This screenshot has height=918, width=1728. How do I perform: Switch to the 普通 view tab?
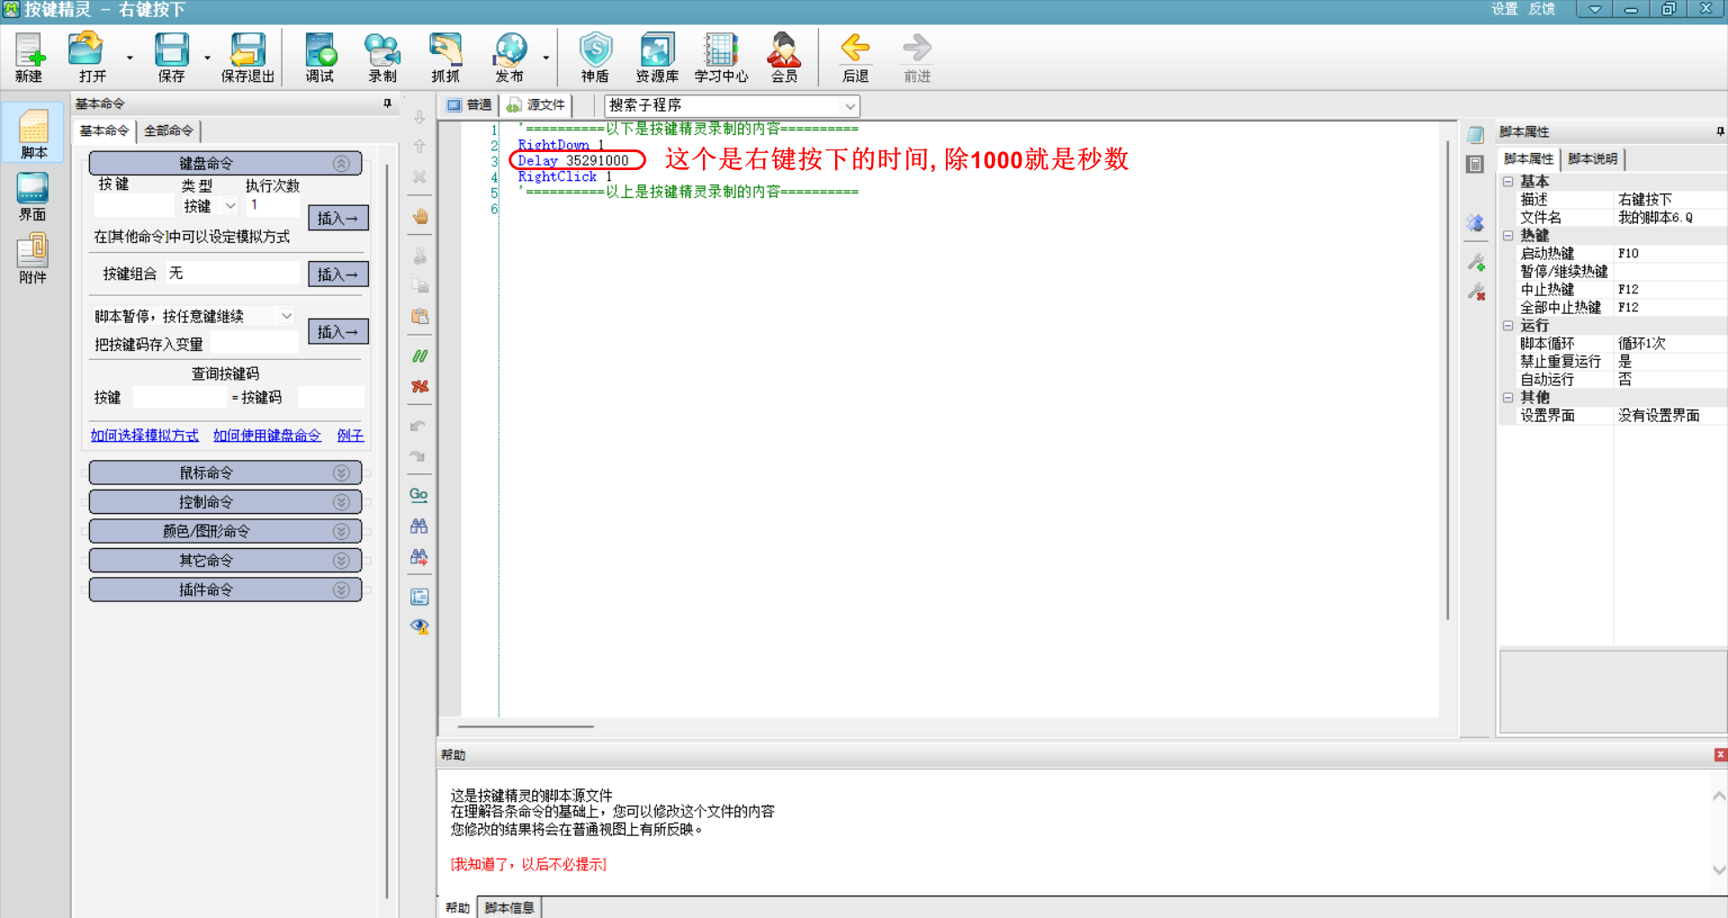470,105
